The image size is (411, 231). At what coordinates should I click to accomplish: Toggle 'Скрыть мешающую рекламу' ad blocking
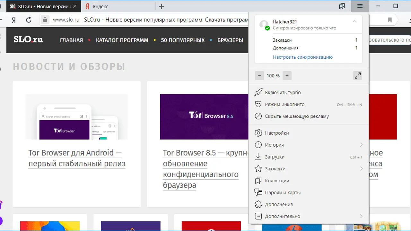coord(297,116)
